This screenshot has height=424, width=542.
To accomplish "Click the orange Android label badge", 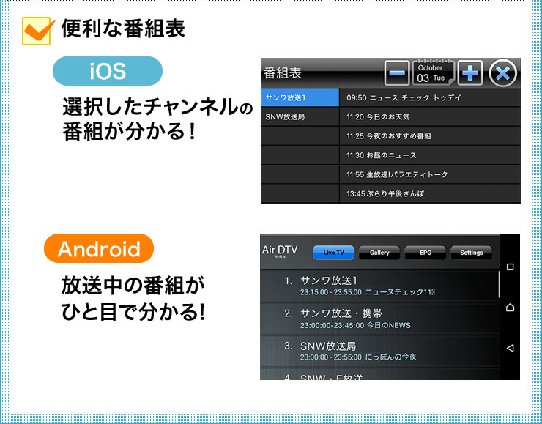I will (99, 248).
